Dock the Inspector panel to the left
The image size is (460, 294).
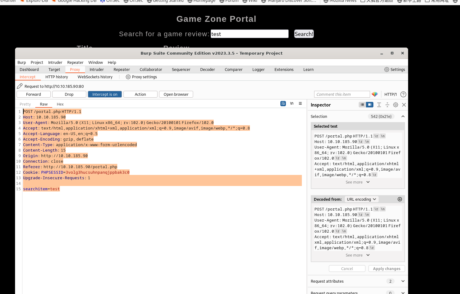362,105
